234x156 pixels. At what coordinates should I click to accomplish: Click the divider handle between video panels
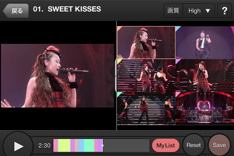point(116,76)
